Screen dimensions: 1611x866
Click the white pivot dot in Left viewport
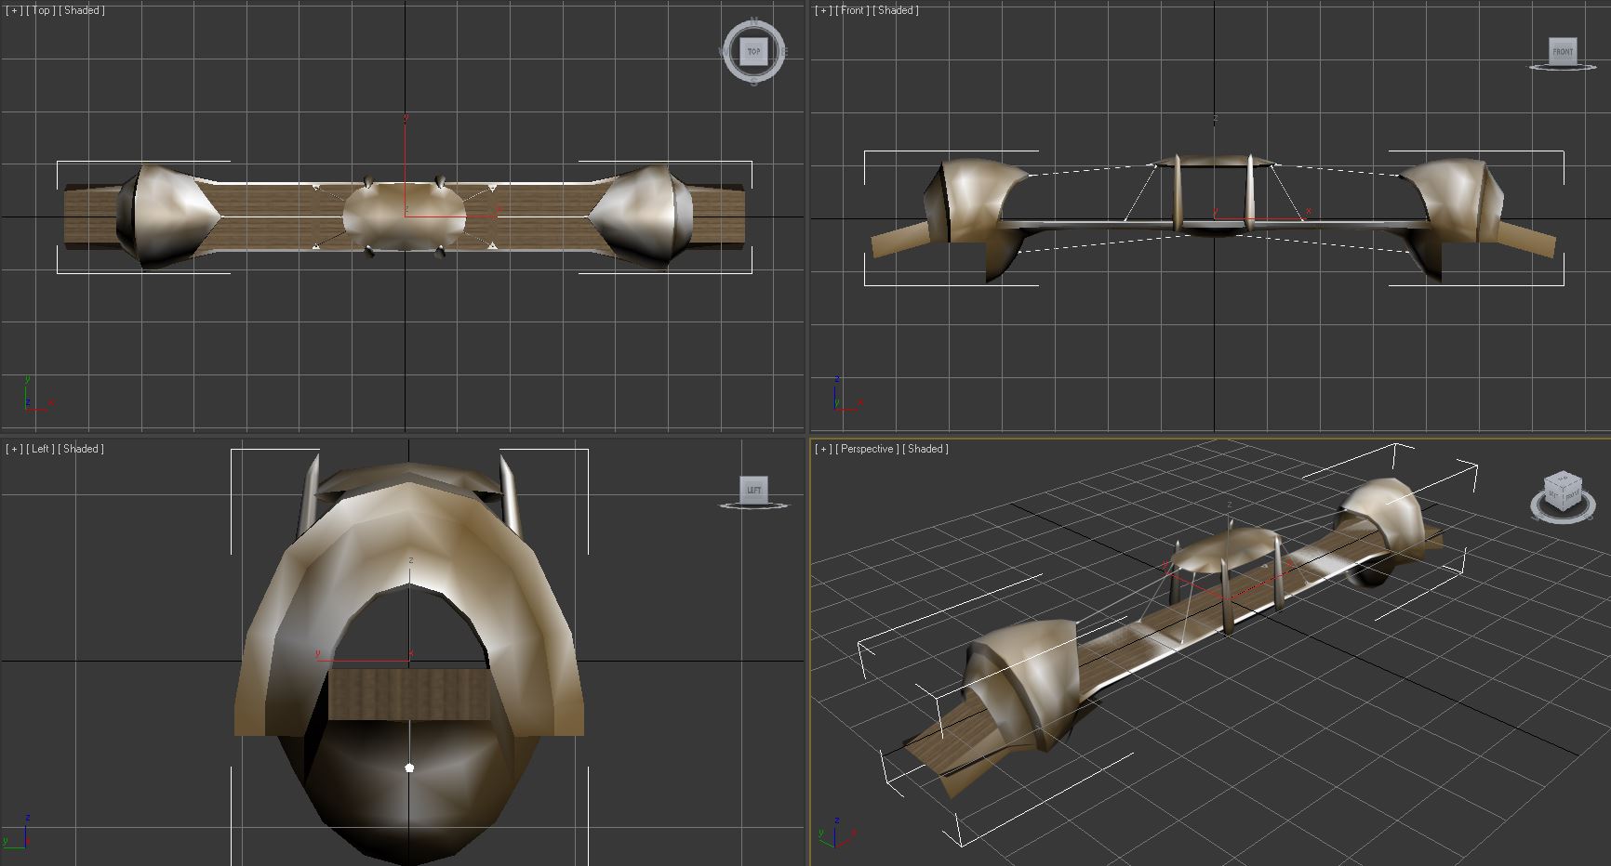coord(409,768)
